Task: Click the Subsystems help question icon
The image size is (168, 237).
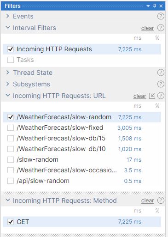Action: [x=161, y=84]
